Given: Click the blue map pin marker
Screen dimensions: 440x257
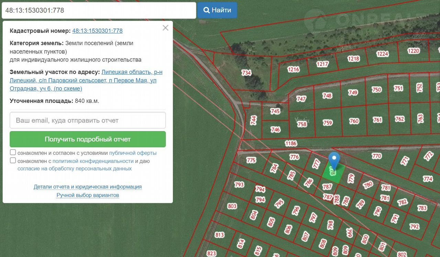Looking at the screenshot, I should coord(334,160).
